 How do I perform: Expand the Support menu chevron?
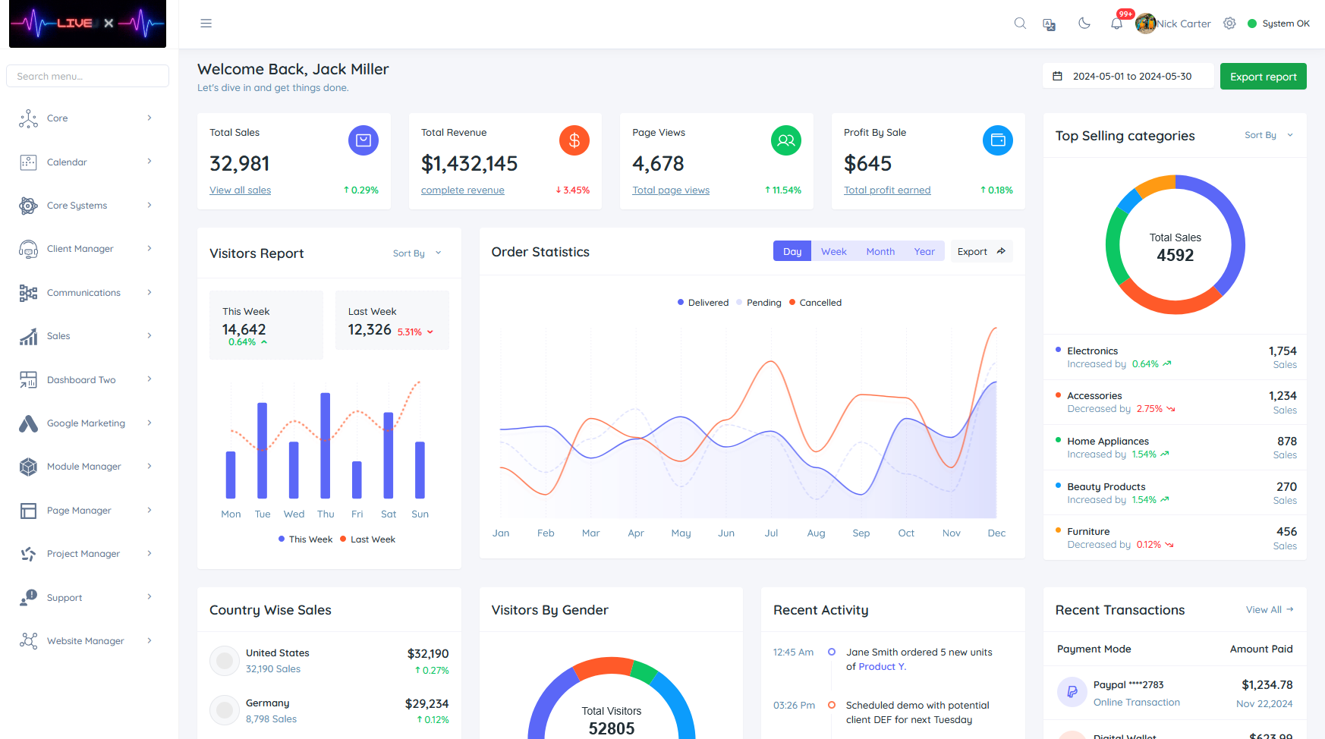[x=149, y=596]
